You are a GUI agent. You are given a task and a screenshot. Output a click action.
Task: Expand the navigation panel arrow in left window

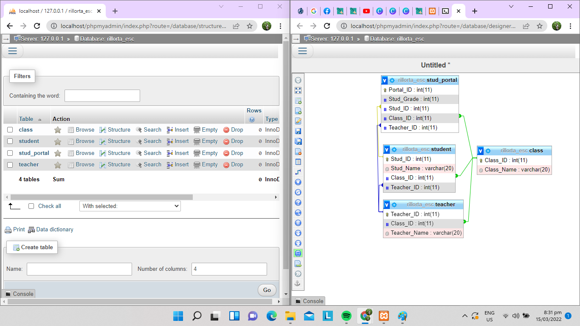click(x=6, y=39)
